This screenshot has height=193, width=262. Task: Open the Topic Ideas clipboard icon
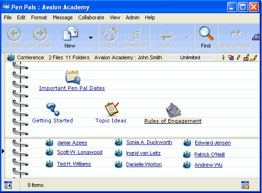111,109
